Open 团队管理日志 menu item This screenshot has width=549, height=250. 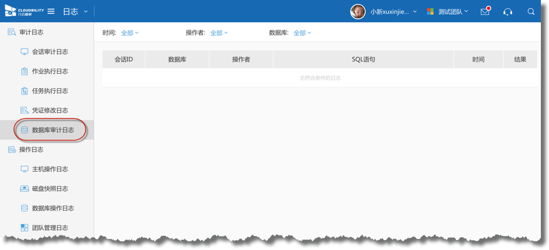point(50,227)
